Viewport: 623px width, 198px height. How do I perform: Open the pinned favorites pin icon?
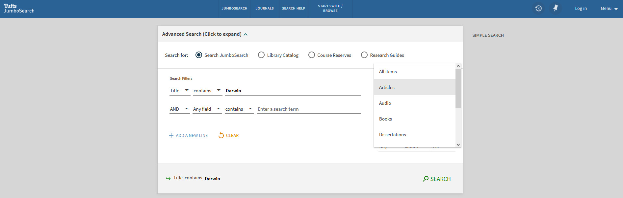tap(556, 9)
